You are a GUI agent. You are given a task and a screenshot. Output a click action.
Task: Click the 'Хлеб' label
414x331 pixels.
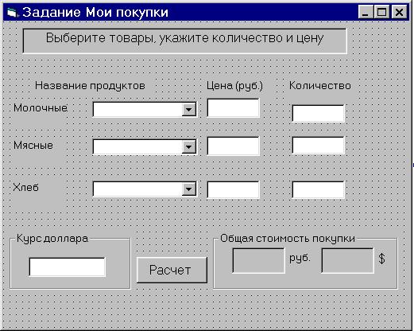coord(26,188)
